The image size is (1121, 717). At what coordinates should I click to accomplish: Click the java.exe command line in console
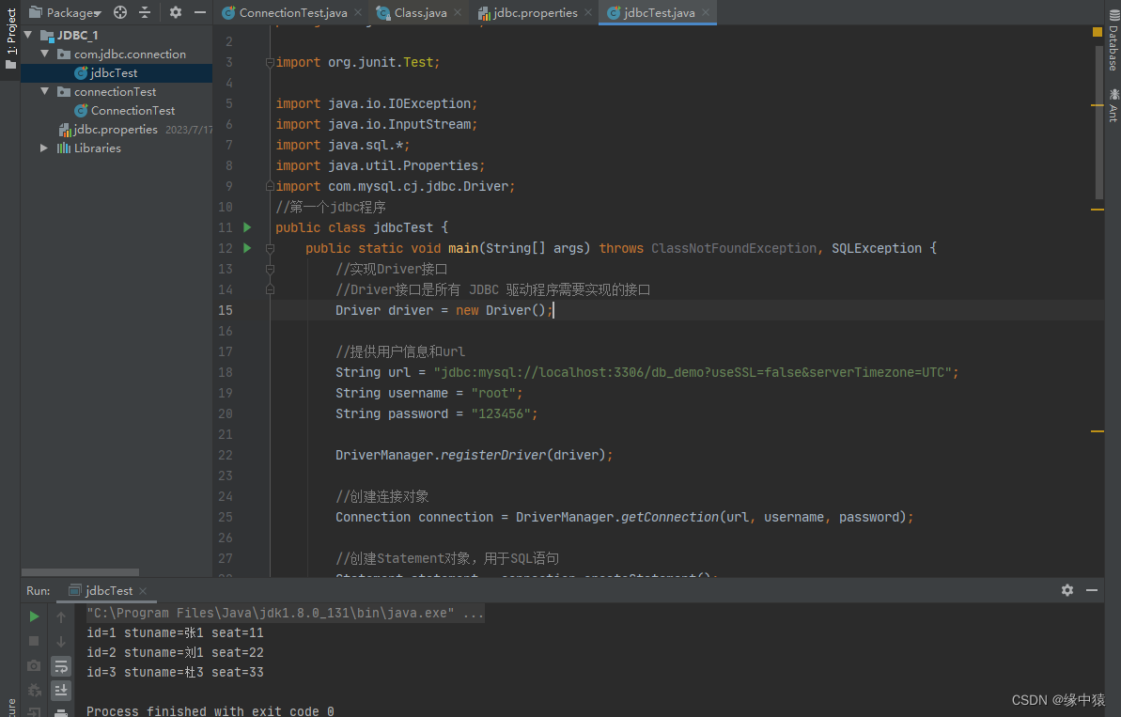286,614
